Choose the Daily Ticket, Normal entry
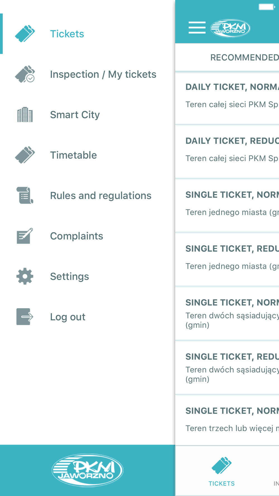This screenshot has width=279, height=496. point(232,96)
